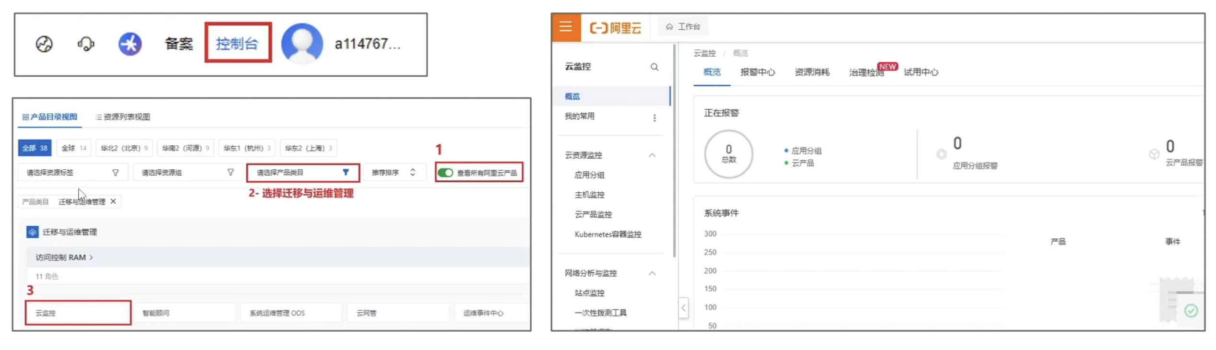Open the 请选择产品类目 dropdown
The image size is (1216, 350).
coord(303,173)
